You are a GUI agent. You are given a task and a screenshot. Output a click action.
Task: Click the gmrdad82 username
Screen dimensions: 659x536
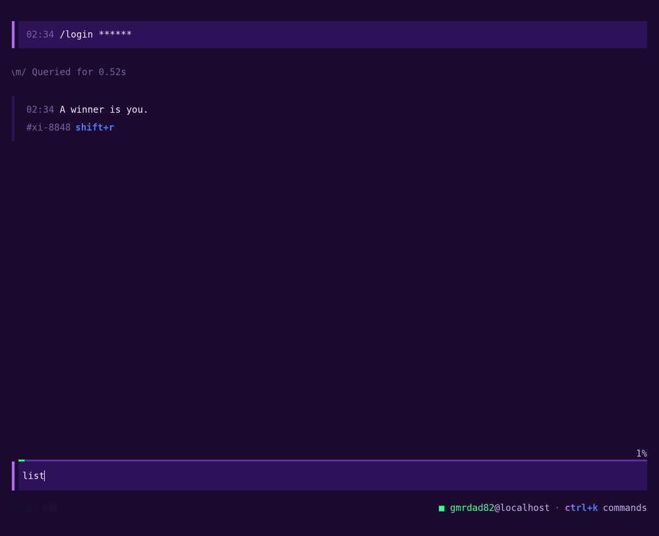472,508
